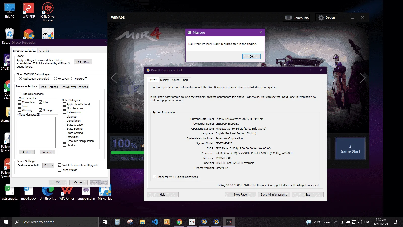Open the volume control in system tray

(x=360, y=222)
